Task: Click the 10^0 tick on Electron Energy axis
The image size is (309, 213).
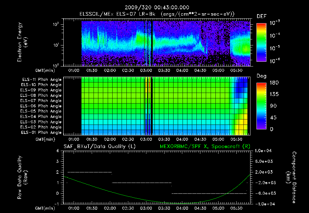Action: [x=56, y=66]
